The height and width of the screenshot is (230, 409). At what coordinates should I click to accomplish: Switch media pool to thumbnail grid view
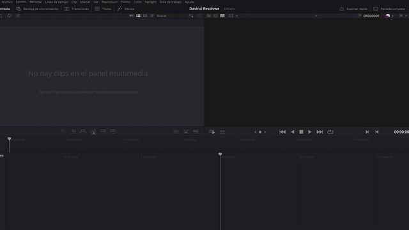coord(138,16)
